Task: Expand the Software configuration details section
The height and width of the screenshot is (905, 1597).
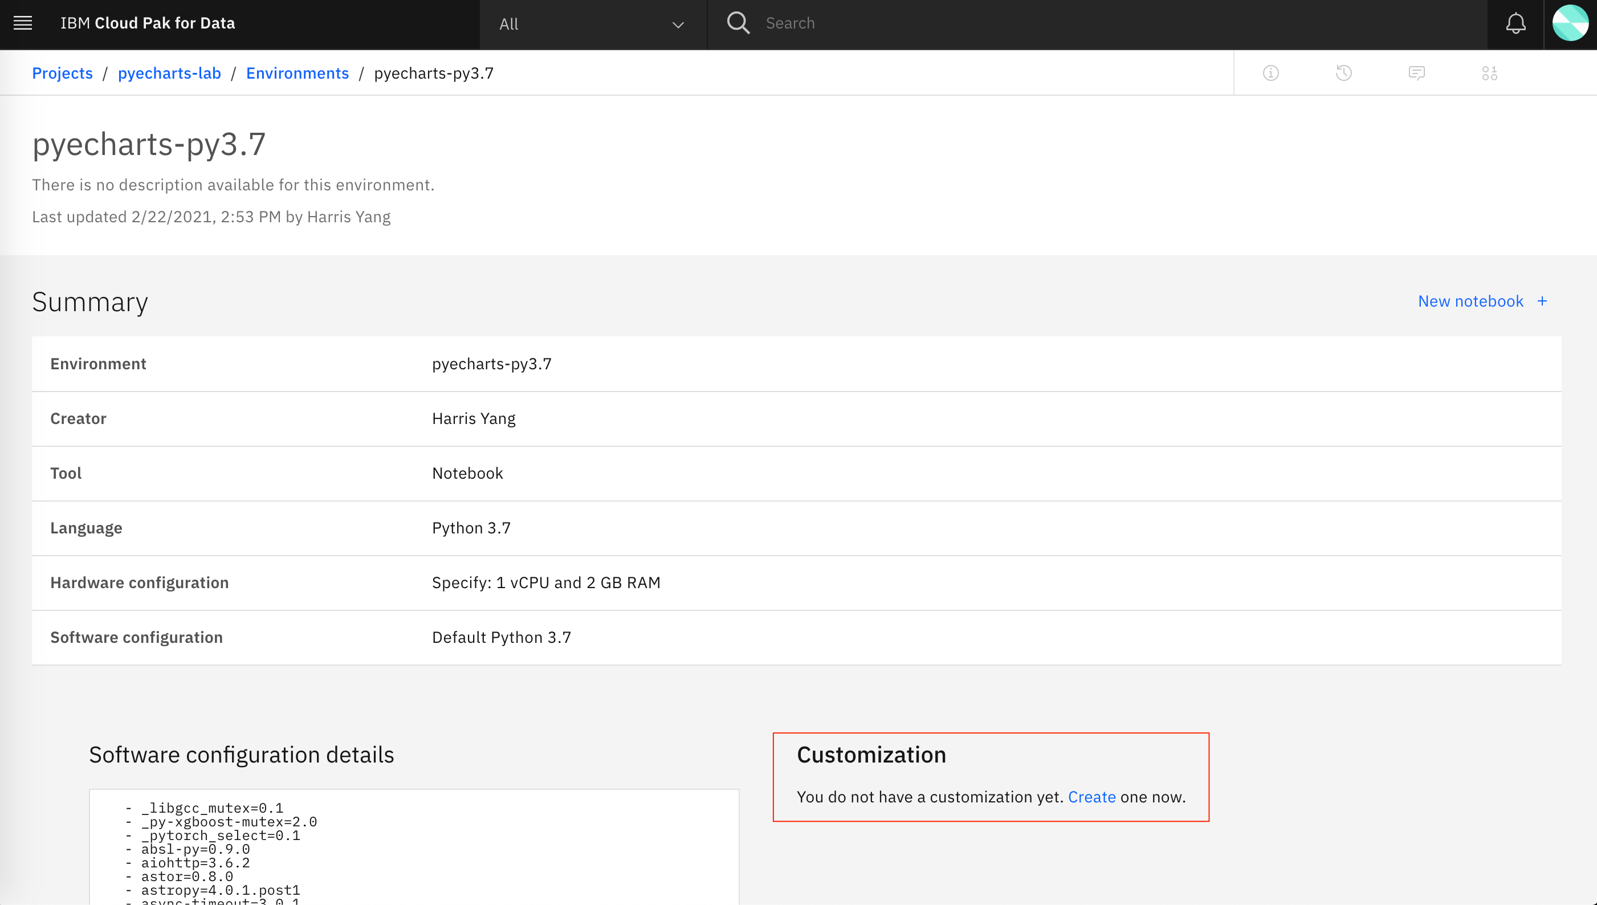Action: coord(241,755)
